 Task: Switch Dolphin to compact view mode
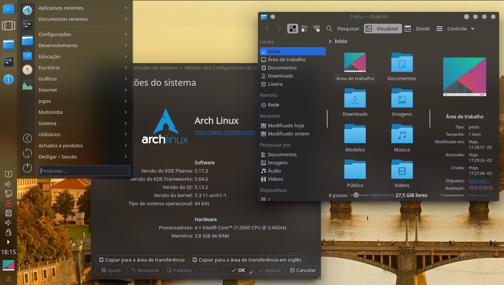click(305, 29)
